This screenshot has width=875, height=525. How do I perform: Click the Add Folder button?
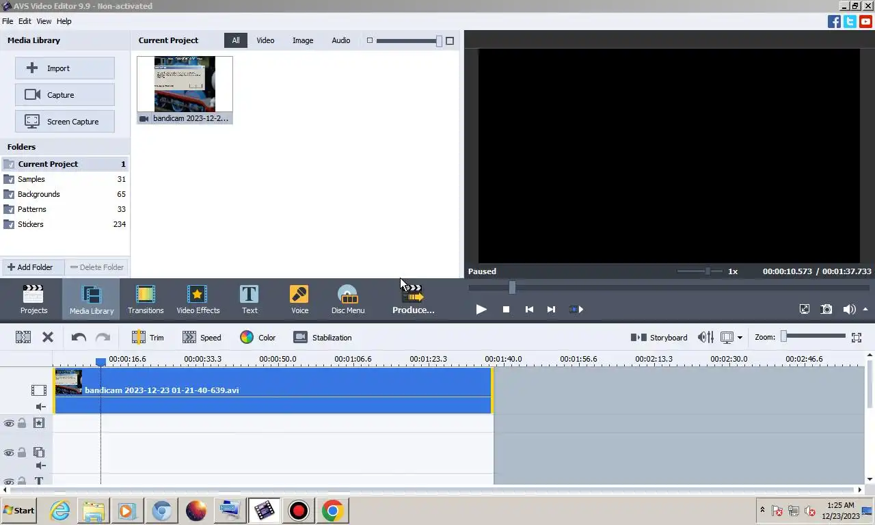(32, 267)
